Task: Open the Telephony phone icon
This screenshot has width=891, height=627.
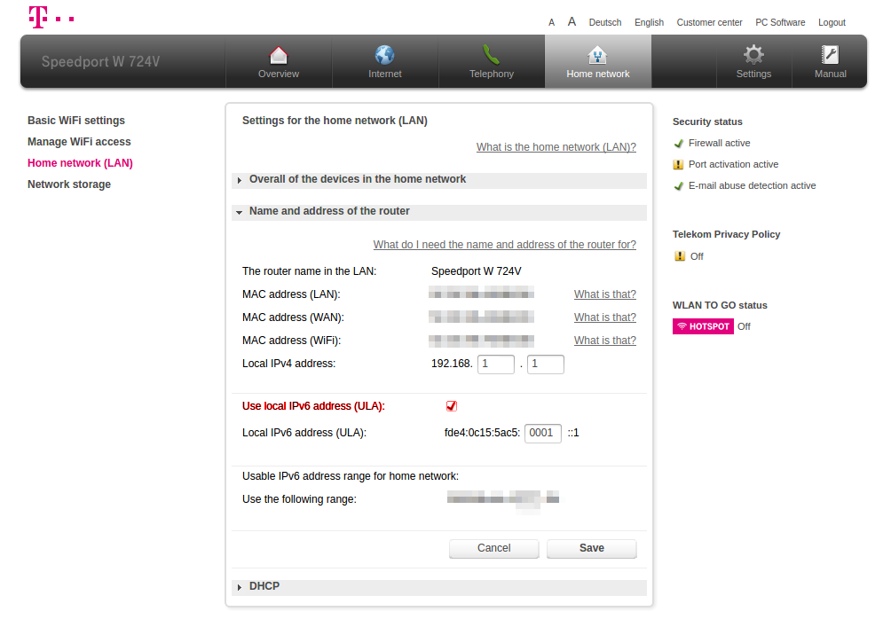Action: (492, 55)
